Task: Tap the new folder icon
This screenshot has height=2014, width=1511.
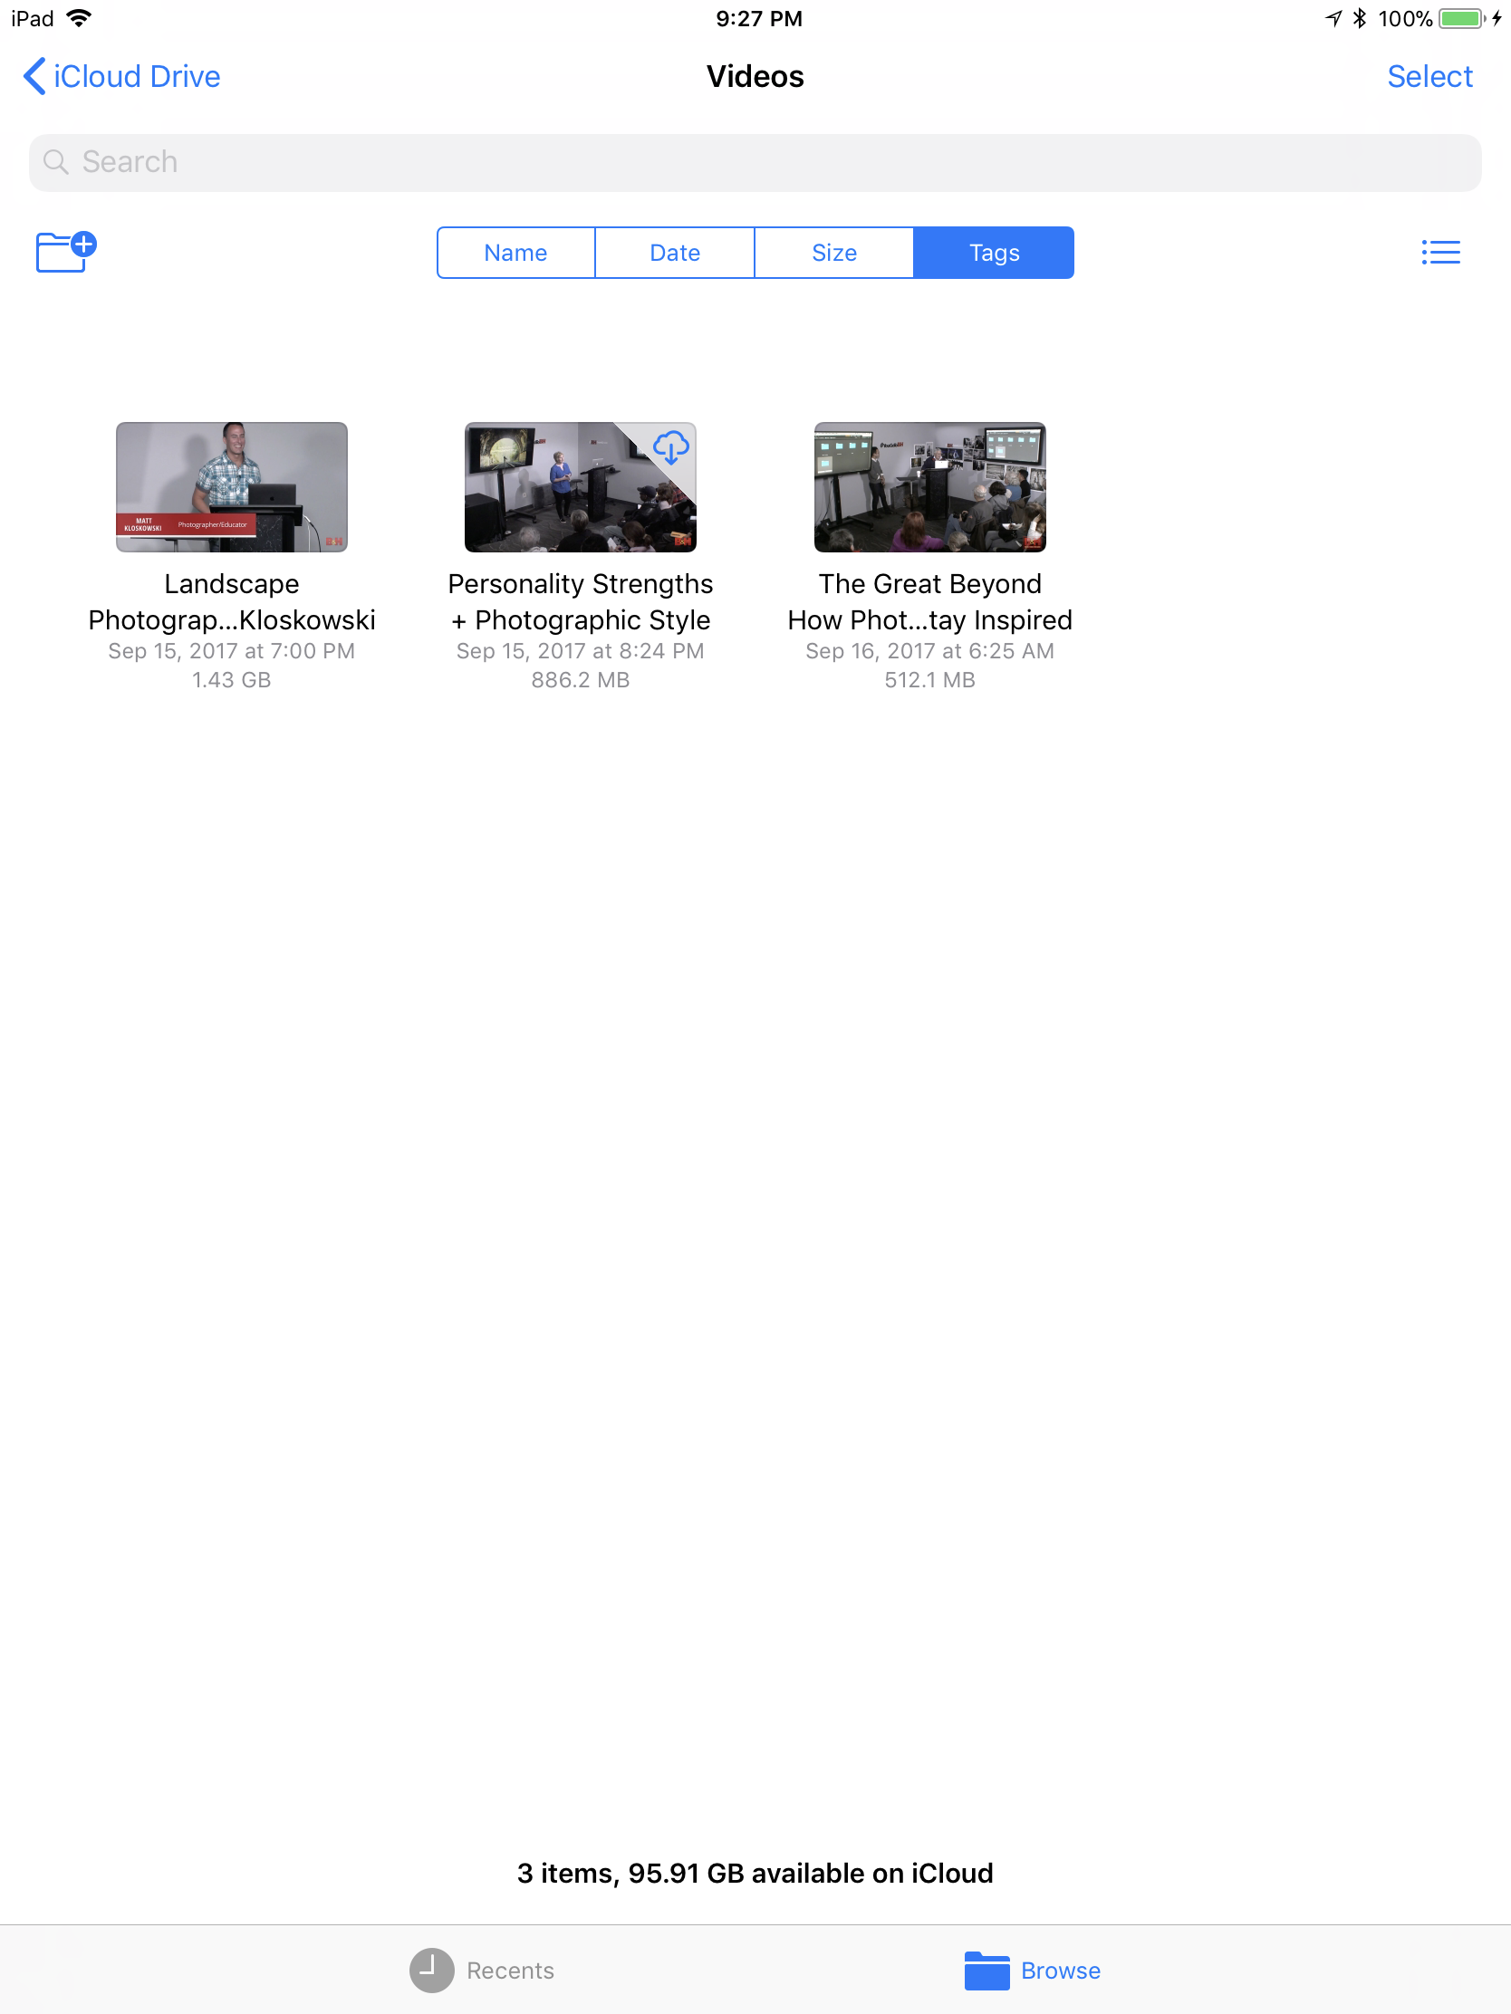Action: [65, 251]
